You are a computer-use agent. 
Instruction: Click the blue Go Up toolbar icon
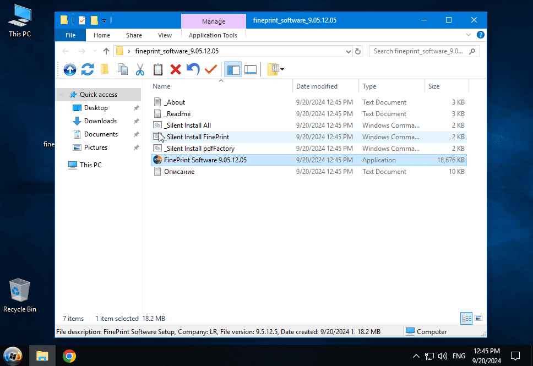[x=70, y=69]
